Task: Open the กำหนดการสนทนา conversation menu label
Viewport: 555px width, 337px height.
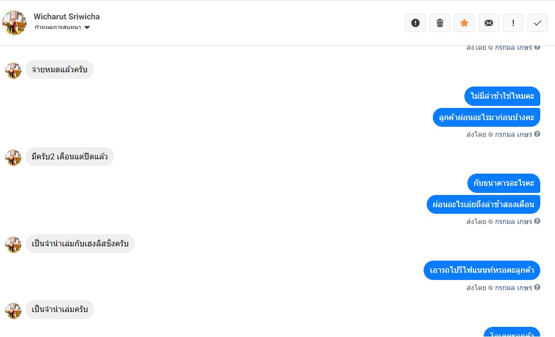Action: [x=58, y=27]
